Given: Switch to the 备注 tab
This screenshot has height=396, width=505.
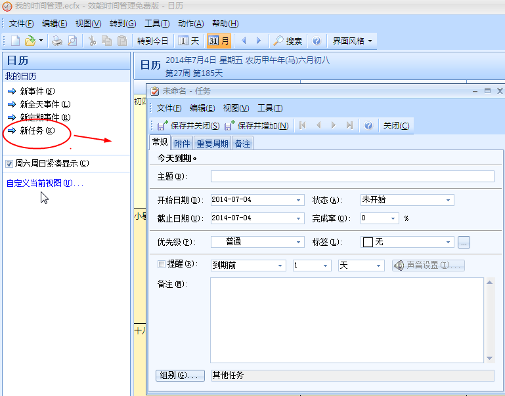Looking at the screenshot, I should point(242,144).
